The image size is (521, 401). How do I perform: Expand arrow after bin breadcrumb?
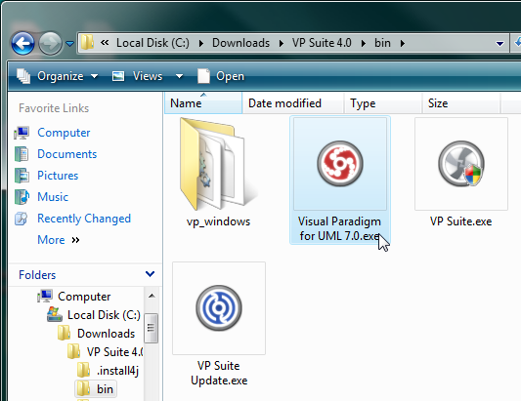tap(403, 44)
